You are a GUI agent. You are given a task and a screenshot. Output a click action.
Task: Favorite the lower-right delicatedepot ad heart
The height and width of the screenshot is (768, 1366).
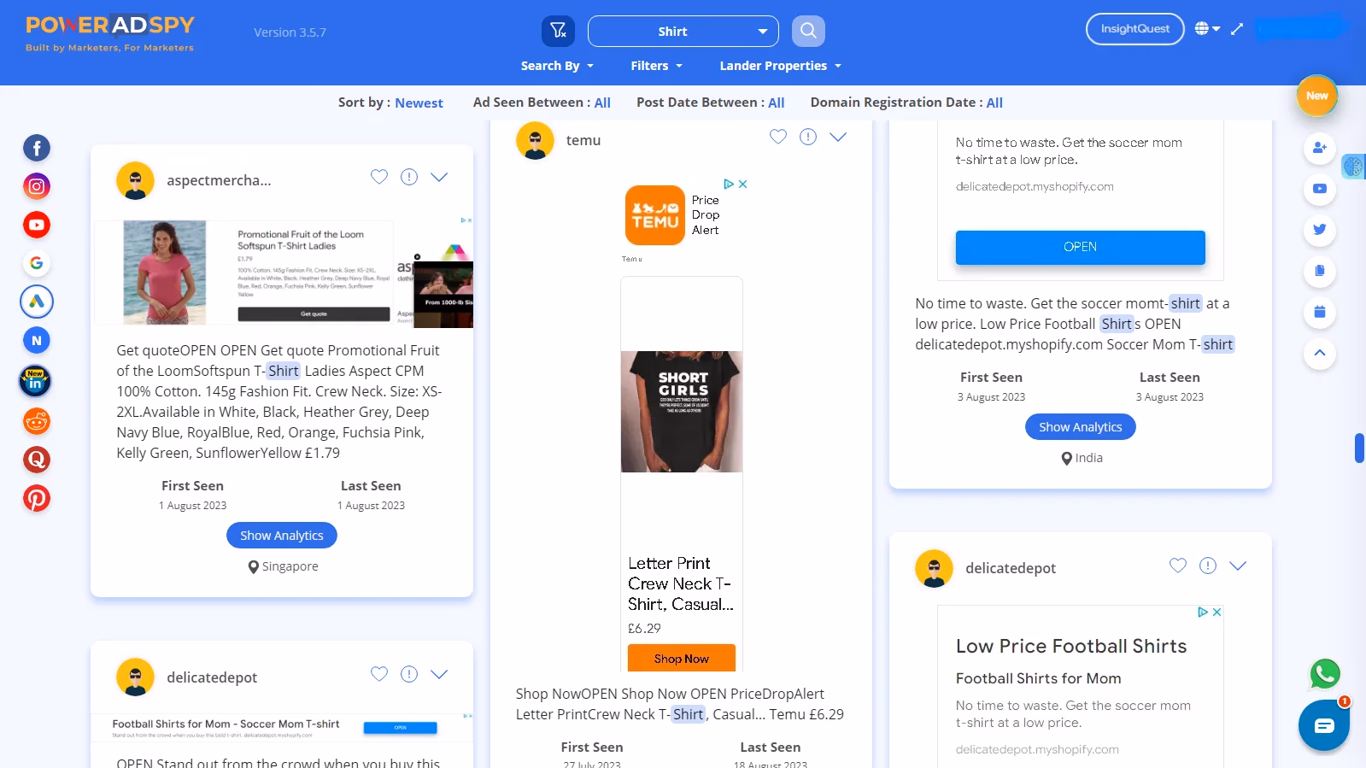click(1178, 566)
